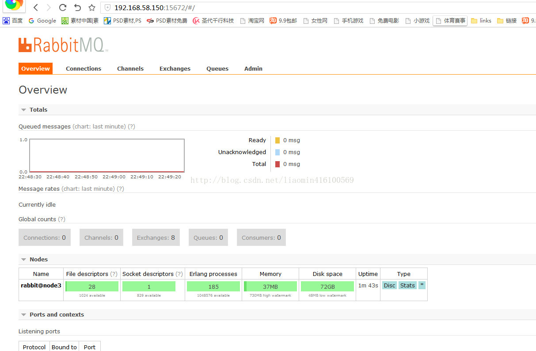Open the links bookmark folder
The width and height of the screenshot is (536, 351).
481,21
